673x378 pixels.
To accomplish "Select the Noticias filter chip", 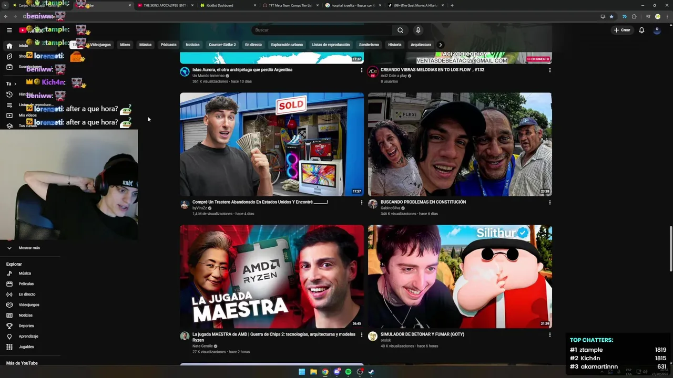I will [192, 45].
